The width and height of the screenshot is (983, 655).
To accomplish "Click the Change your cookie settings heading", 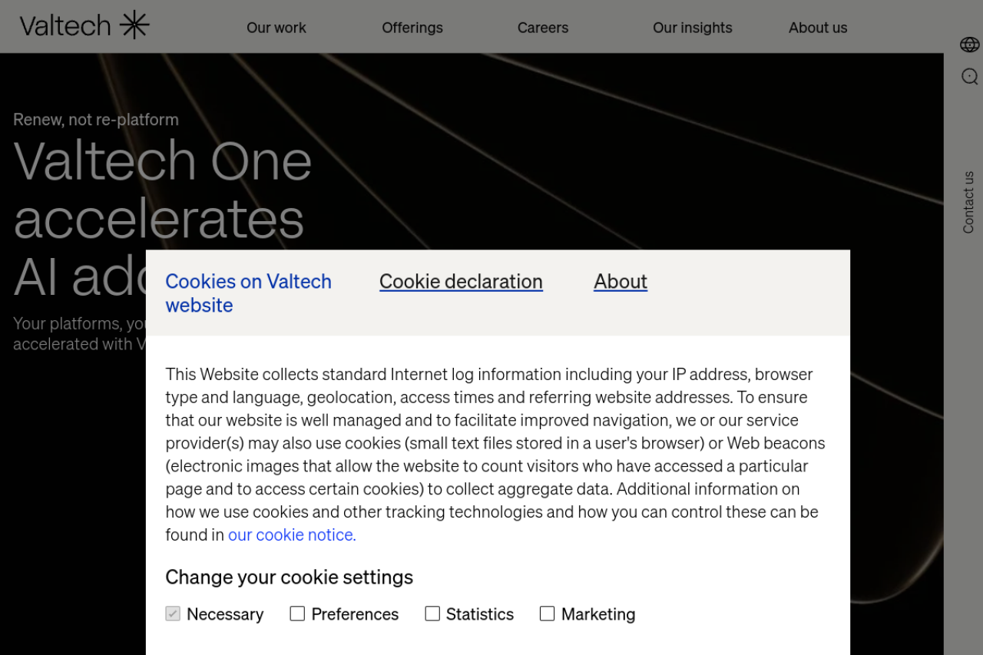I will [289, 577].
